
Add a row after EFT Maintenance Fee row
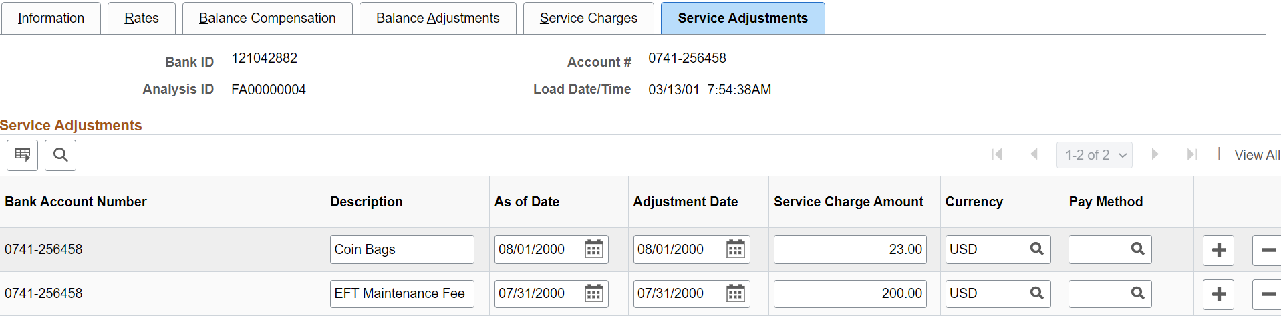1219,294
